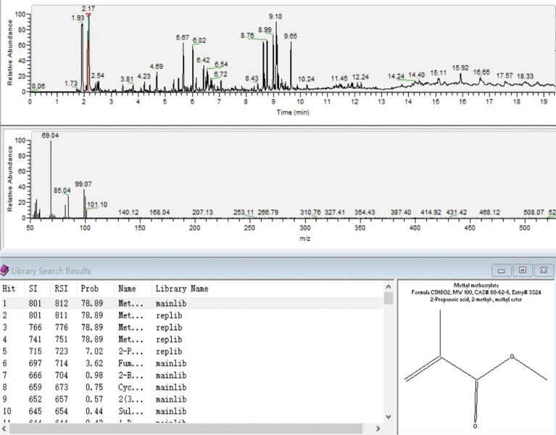Select hit 1 with SI 801 mainlib
The image size is (556, 435).
pos(109,304)
